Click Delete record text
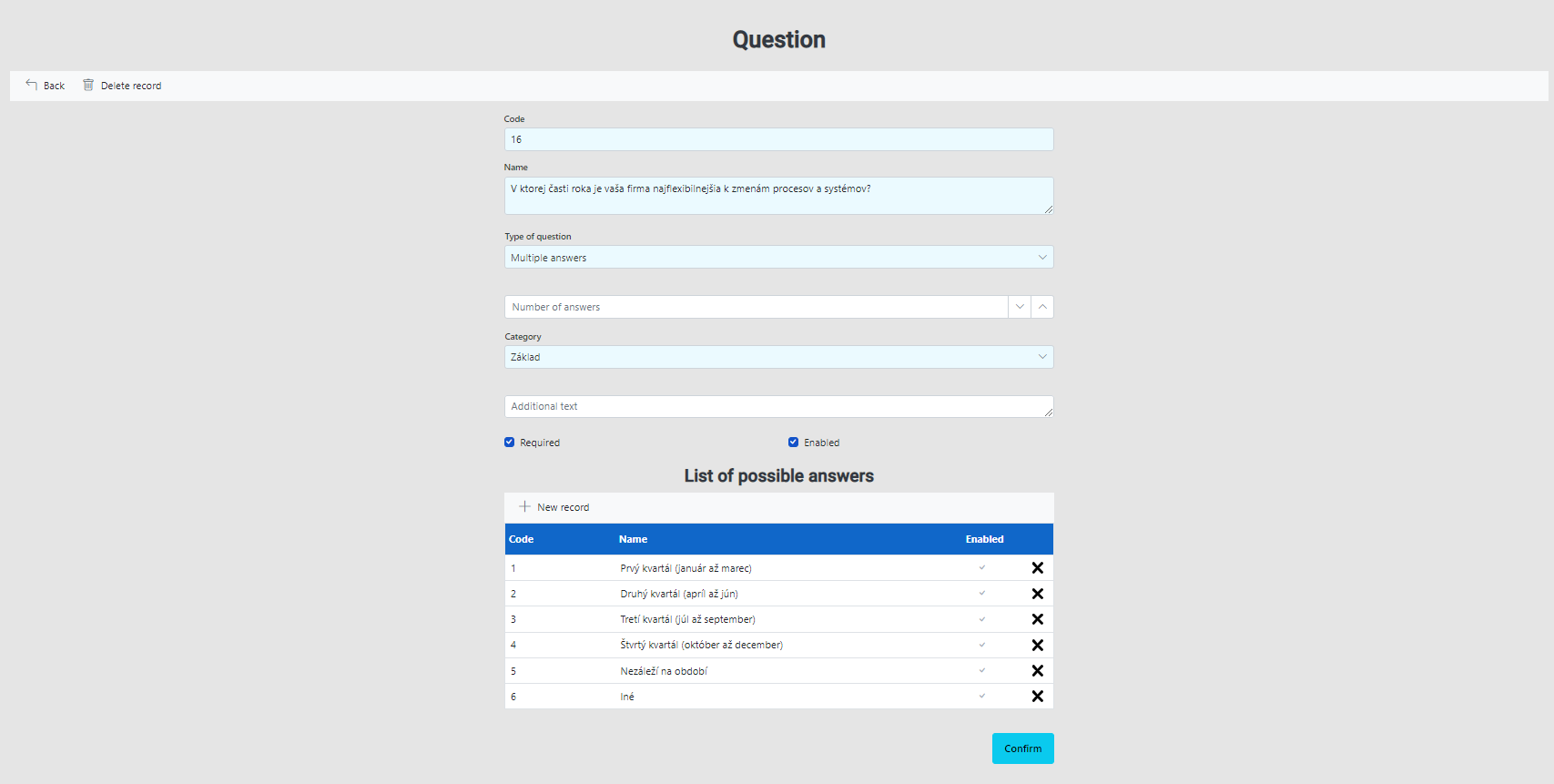This screenshot has width=1554, height=784. point(131,86)
